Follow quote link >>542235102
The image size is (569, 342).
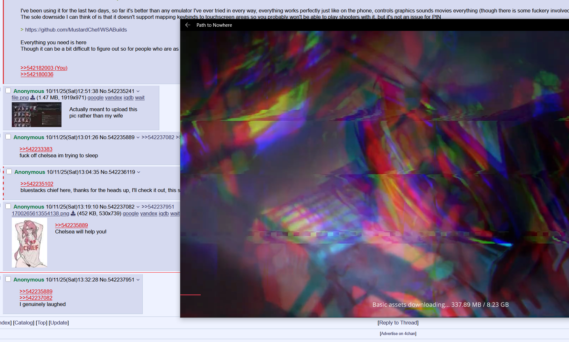coord(37,184)
